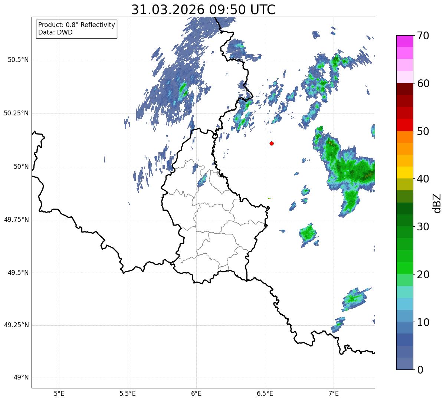This screenshot has height=401, width=446.
Task: Click the 60 tick on colorbar
Action: [423, 83]
